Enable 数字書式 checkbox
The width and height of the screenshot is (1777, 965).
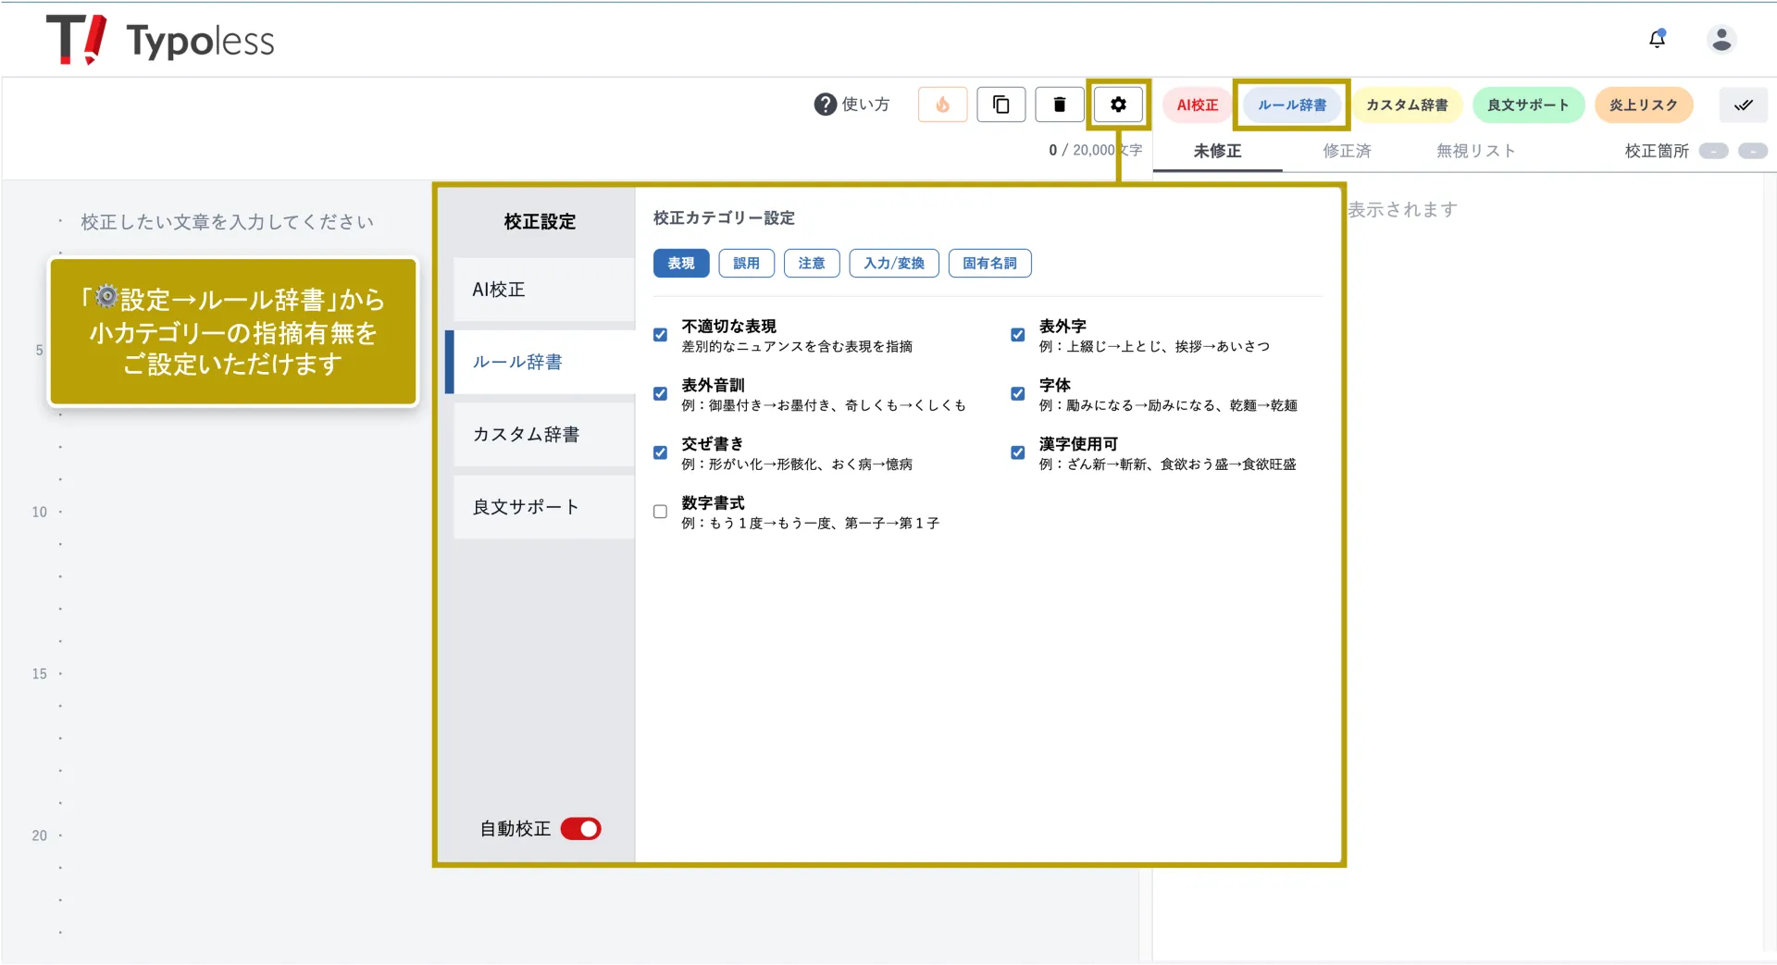[x=660, y=512]
